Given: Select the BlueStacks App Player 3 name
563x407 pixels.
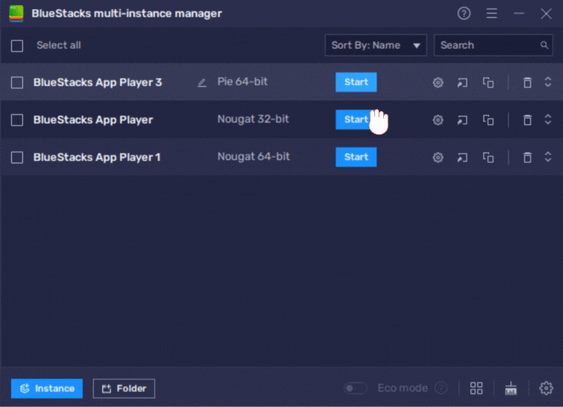Looking at the screenshot, I should point(98,83).
